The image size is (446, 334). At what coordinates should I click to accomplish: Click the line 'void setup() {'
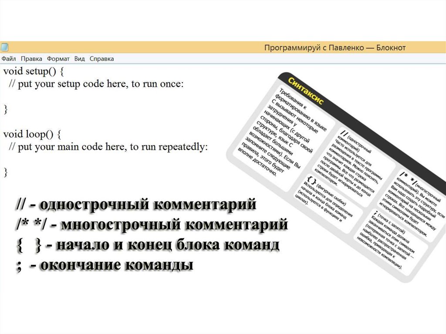pyautogui.click(x=34, y=71)
